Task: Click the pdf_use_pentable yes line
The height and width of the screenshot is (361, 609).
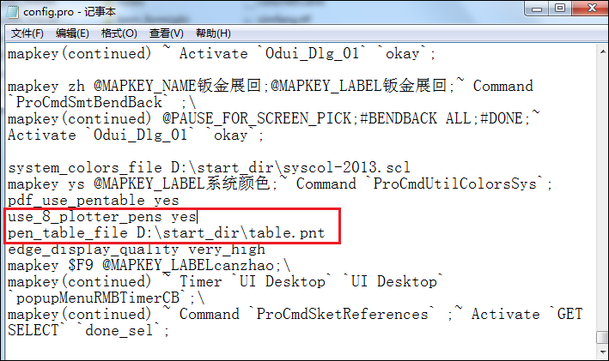Action: [94, 201]
